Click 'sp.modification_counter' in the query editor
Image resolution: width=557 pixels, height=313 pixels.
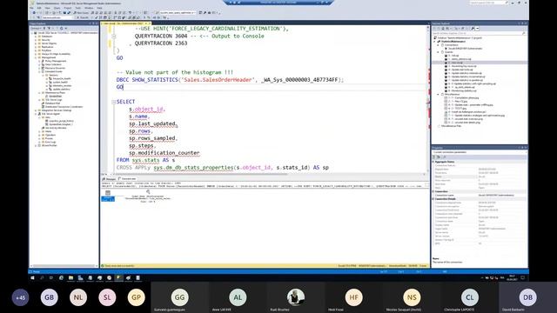[164, 153]
